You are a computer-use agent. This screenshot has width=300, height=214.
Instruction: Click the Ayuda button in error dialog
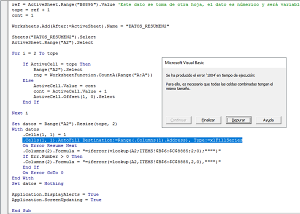[268, 120]
